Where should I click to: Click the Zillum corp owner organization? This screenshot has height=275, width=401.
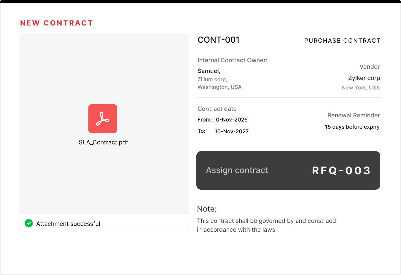point(212,79)
